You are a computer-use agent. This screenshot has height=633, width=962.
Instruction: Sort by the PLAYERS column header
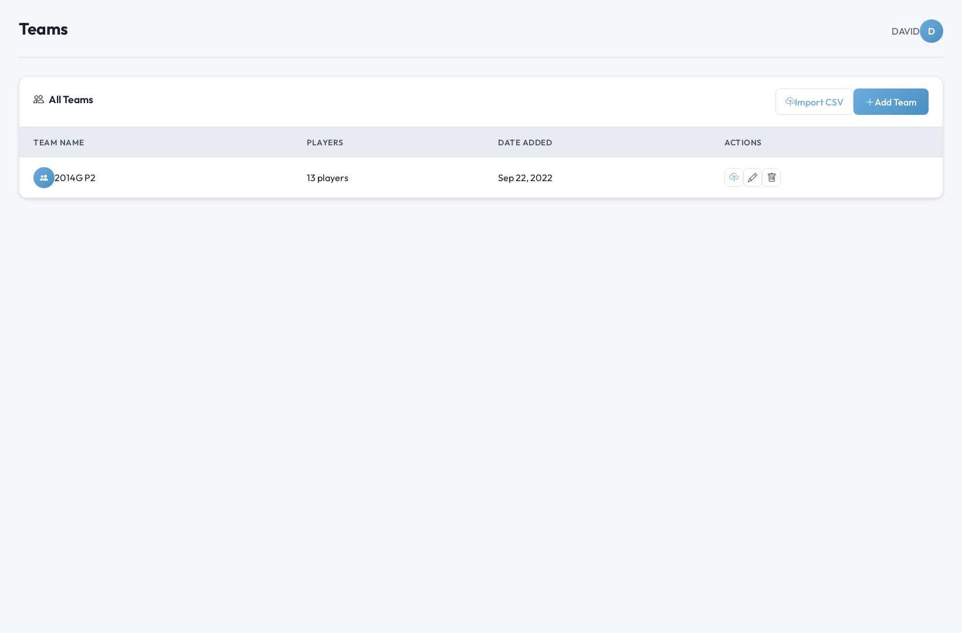pos(324,142)
